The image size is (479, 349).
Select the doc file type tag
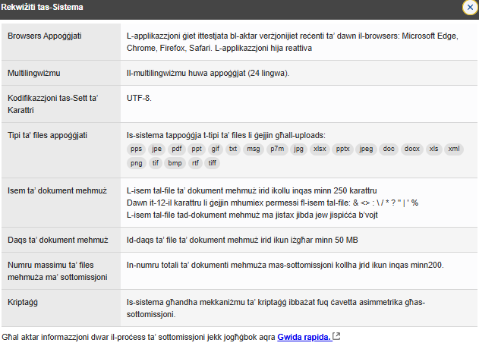tap(389, 149)
